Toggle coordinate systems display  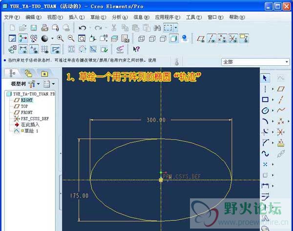point(233,38)
